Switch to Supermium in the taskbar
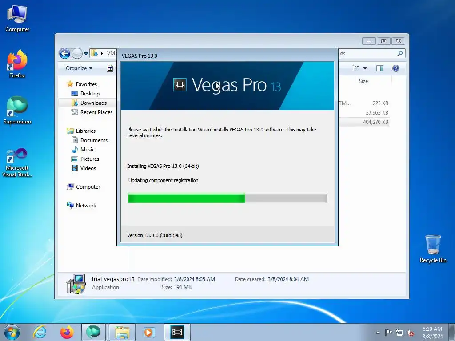Image resolution: width=455 pixels, height=341 pixels. tap(93, 332)
